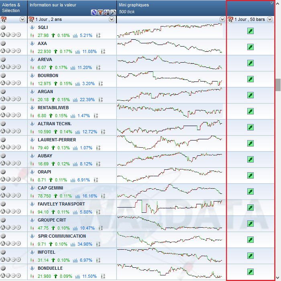281x281 pixels.
Task: Click the green trend arrow for AREVA
Action: tap(250, 63)
